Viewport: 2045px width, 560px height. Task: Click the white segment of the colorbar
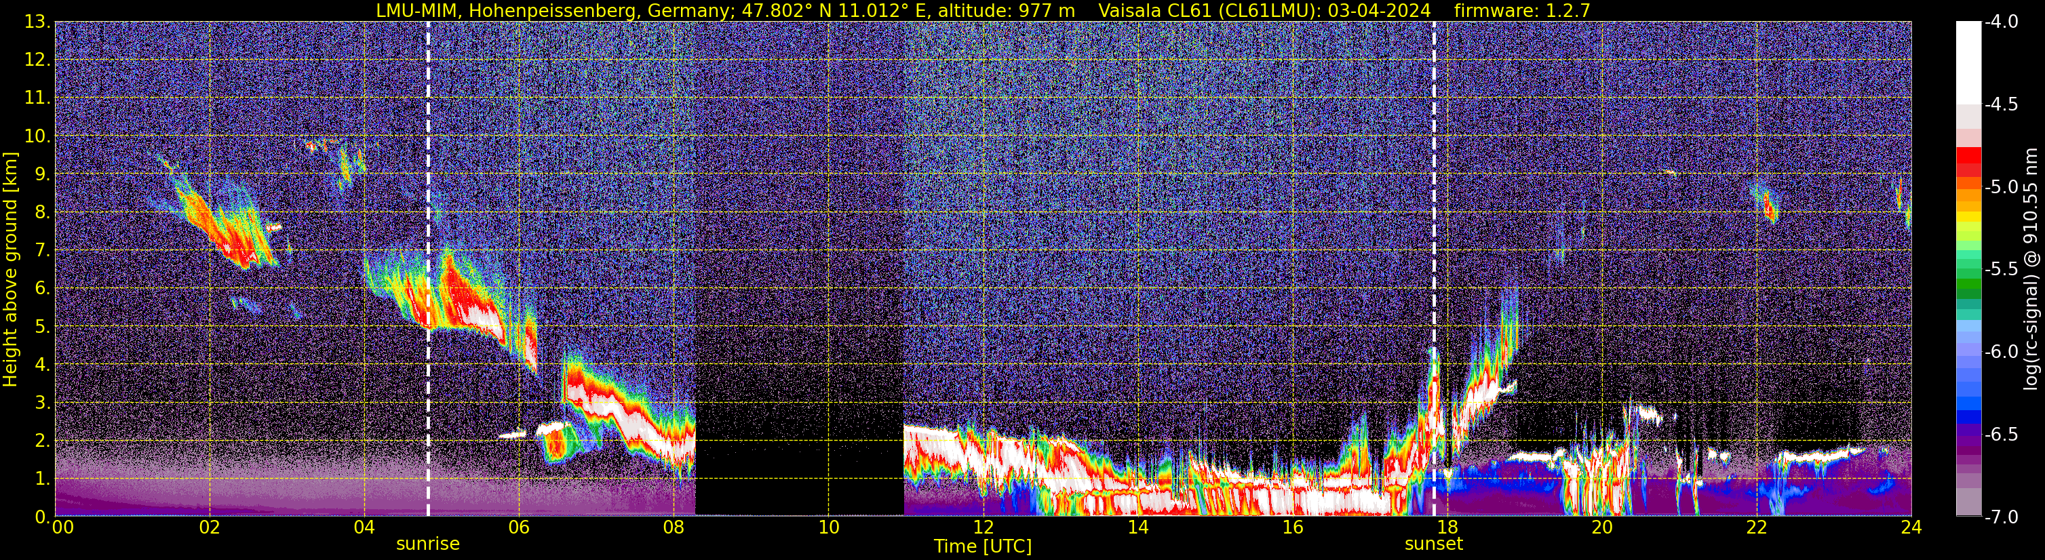[x=1969, y=64]
